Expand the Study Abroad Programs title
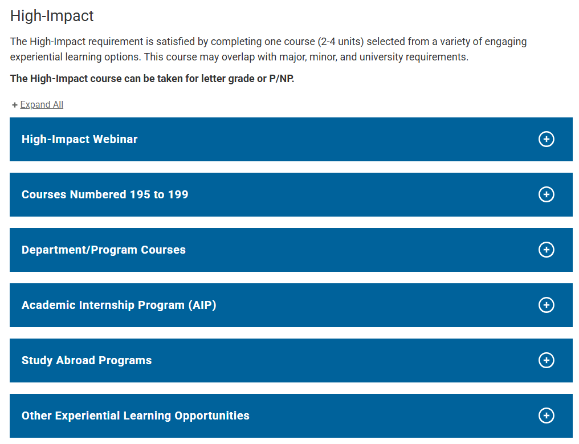 click(87, 360)
